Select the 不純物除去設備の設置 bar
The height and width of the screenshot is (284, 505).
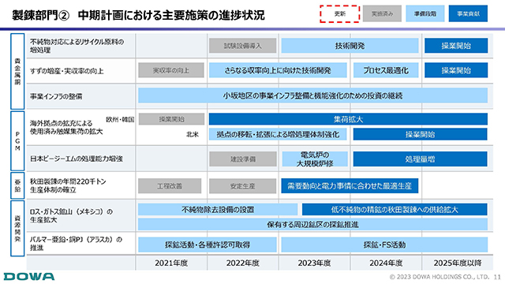point(218,210)
